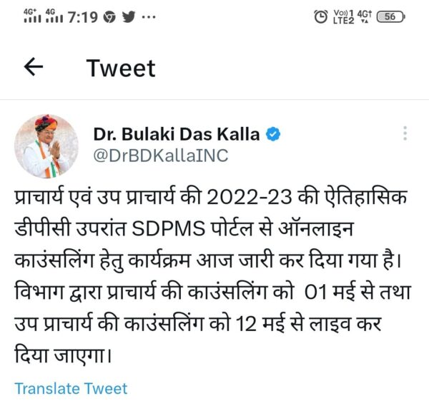Tap the first 4G+ signal strength icon
Screen dimensions: 429x411
32,16
